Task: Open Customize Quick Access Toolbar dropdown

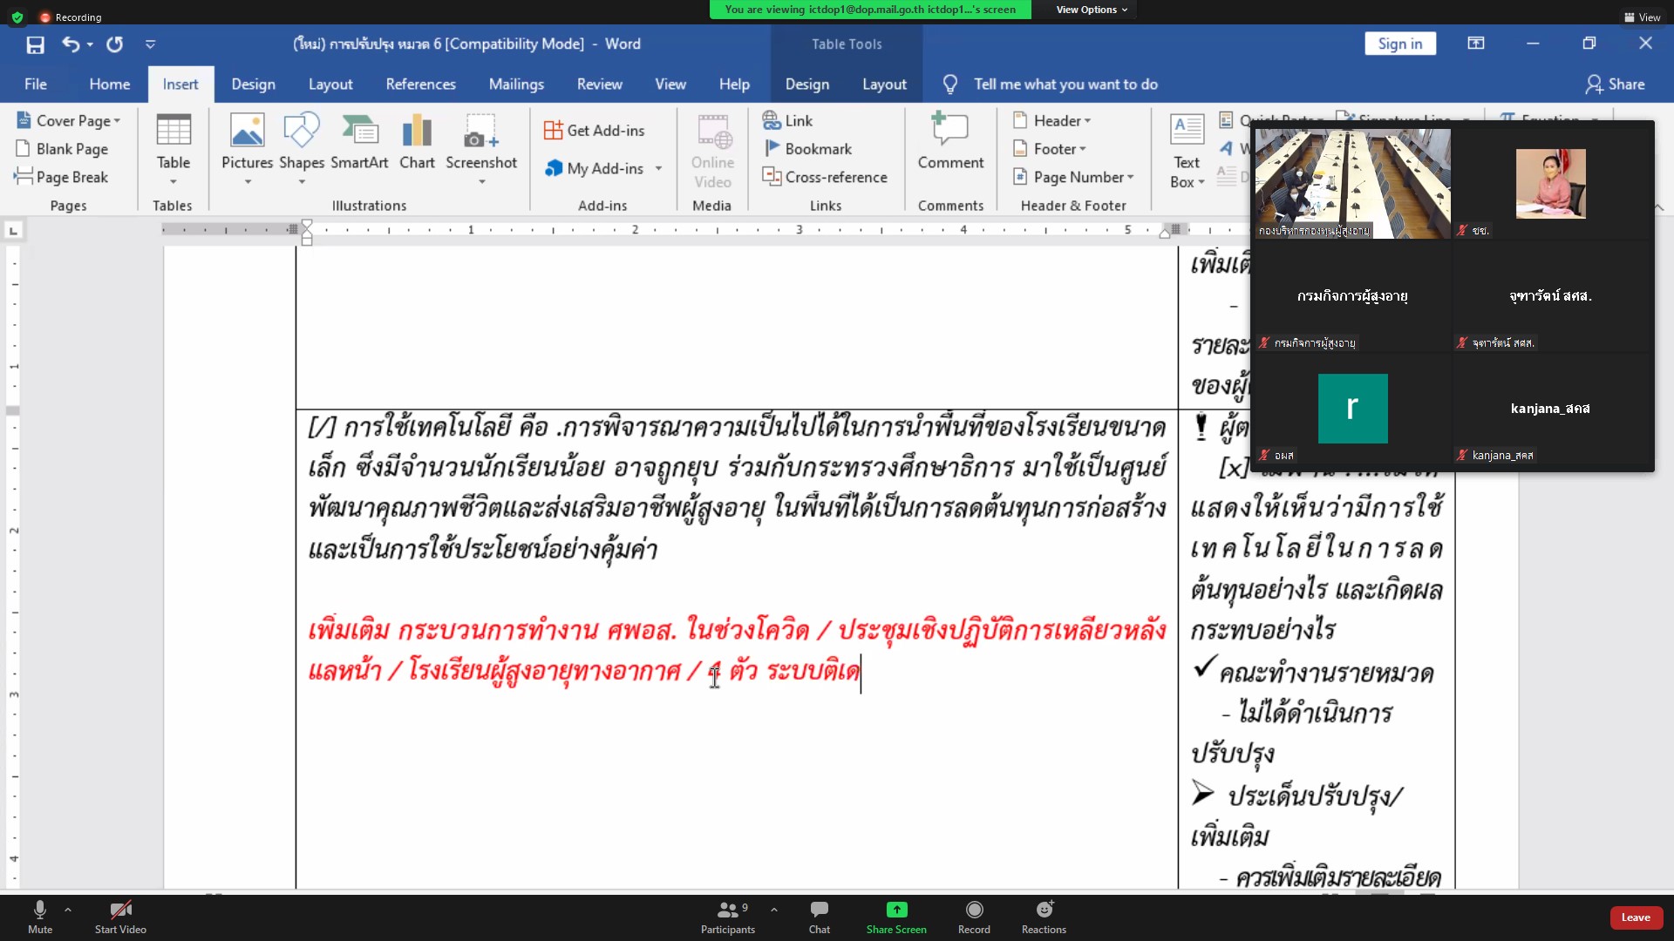Action: click(150, 44)
